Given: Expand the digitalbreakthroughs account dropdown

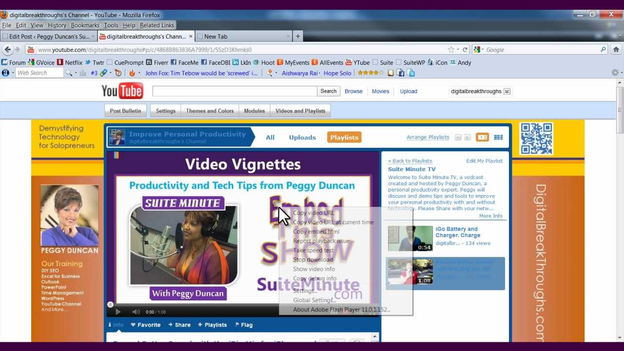Looking at the screenshot, I should pyautogui.click(x=507, y=91).
